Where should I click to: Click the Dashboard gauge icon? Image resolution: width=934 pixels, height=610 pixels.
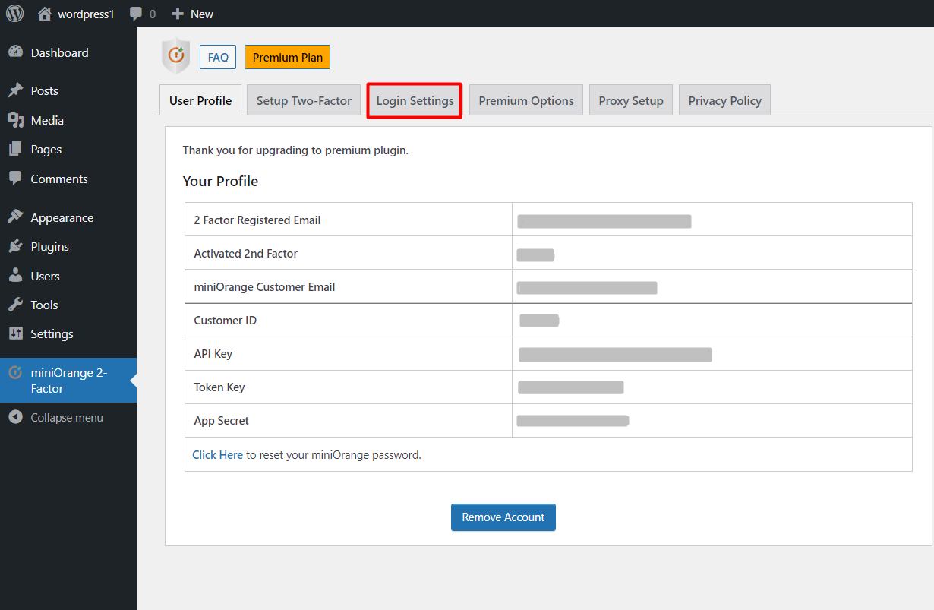pos(15,52)
